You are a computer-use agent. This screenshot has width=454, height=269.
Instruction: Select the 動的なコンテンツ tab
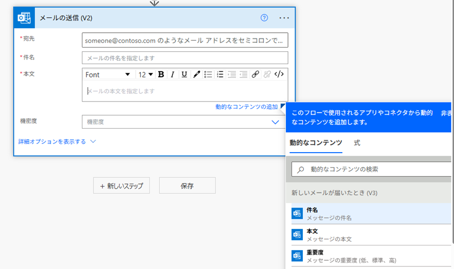(x=316, y=143)
